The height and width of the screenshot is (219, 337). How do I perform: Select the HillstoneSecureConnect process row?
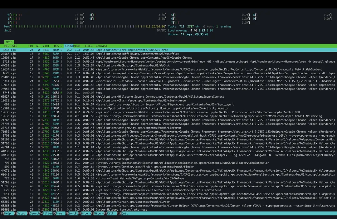click(x=168, y=96)
